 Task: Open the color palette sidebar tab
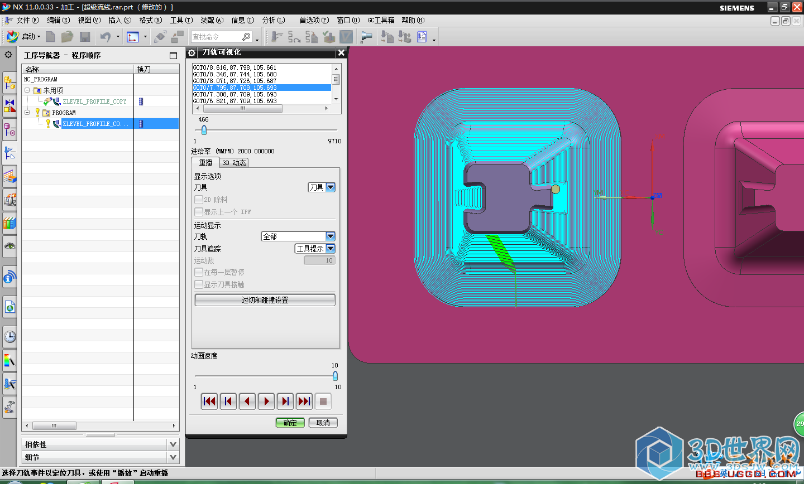[9, 360]
